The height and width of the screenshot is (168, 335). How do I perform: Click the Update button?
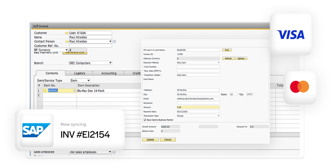pyautogui.click(x=150, y=140)
